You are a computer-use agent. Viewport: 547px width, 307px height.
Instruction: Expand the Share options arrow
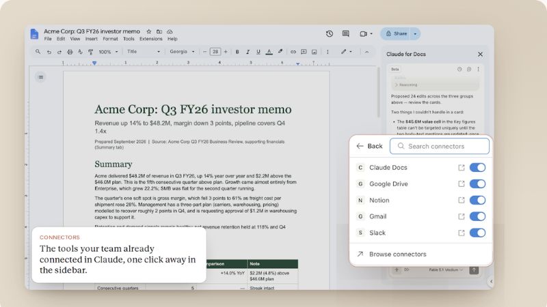click(x=415, y=33)
